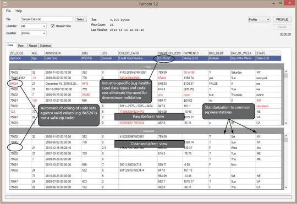Click the Select file button
The height and width of the screenshot is (204, 297).
point(81,19)
